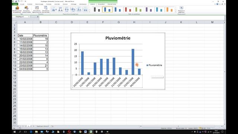Screen dimensions: 238x134
Task: Select cell B4 header Pluviométrie
Action: [x=41, y=35]
